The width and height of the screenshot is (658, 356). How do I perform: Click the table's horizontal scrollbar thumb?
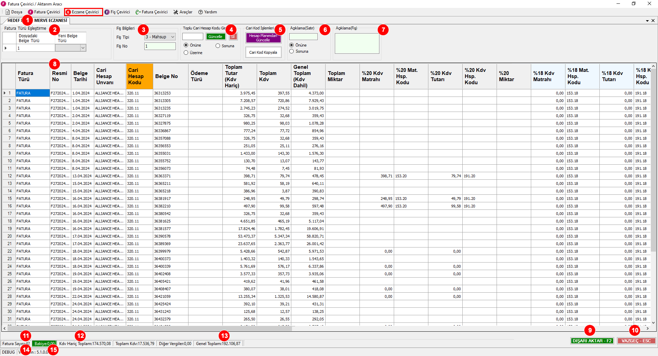pyautogui.click(x=149, y=328)
